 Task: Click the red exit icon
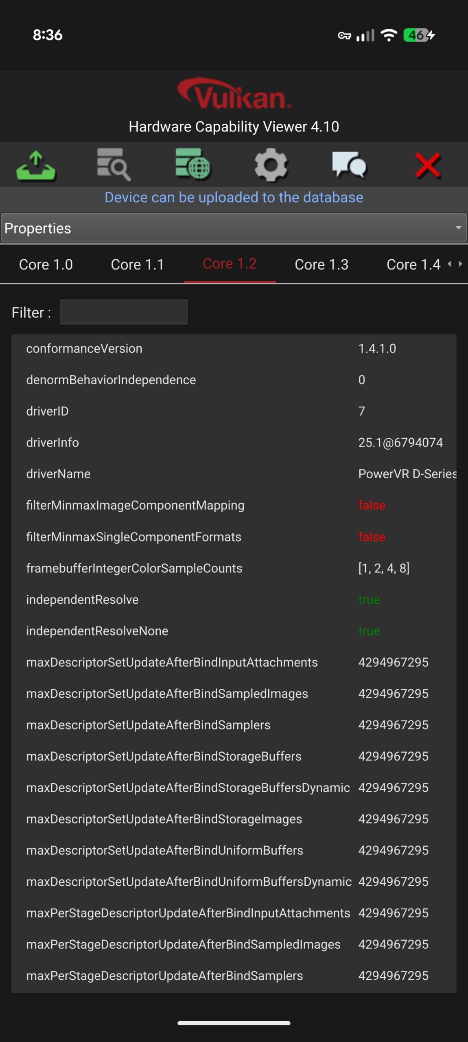428,165
